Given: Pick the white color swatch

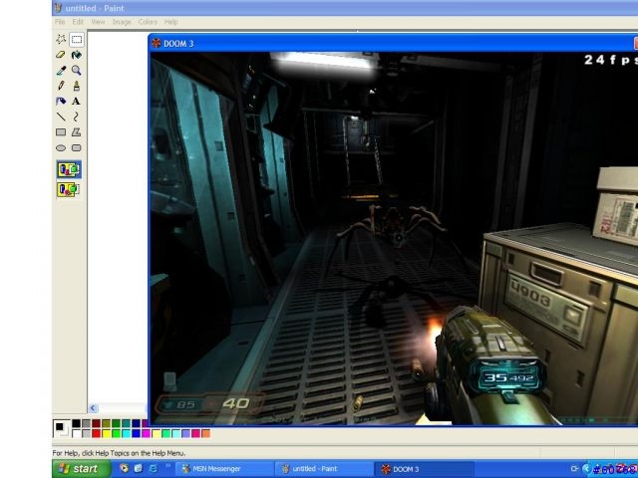Looking at the screenshot, I should point(76,433).
